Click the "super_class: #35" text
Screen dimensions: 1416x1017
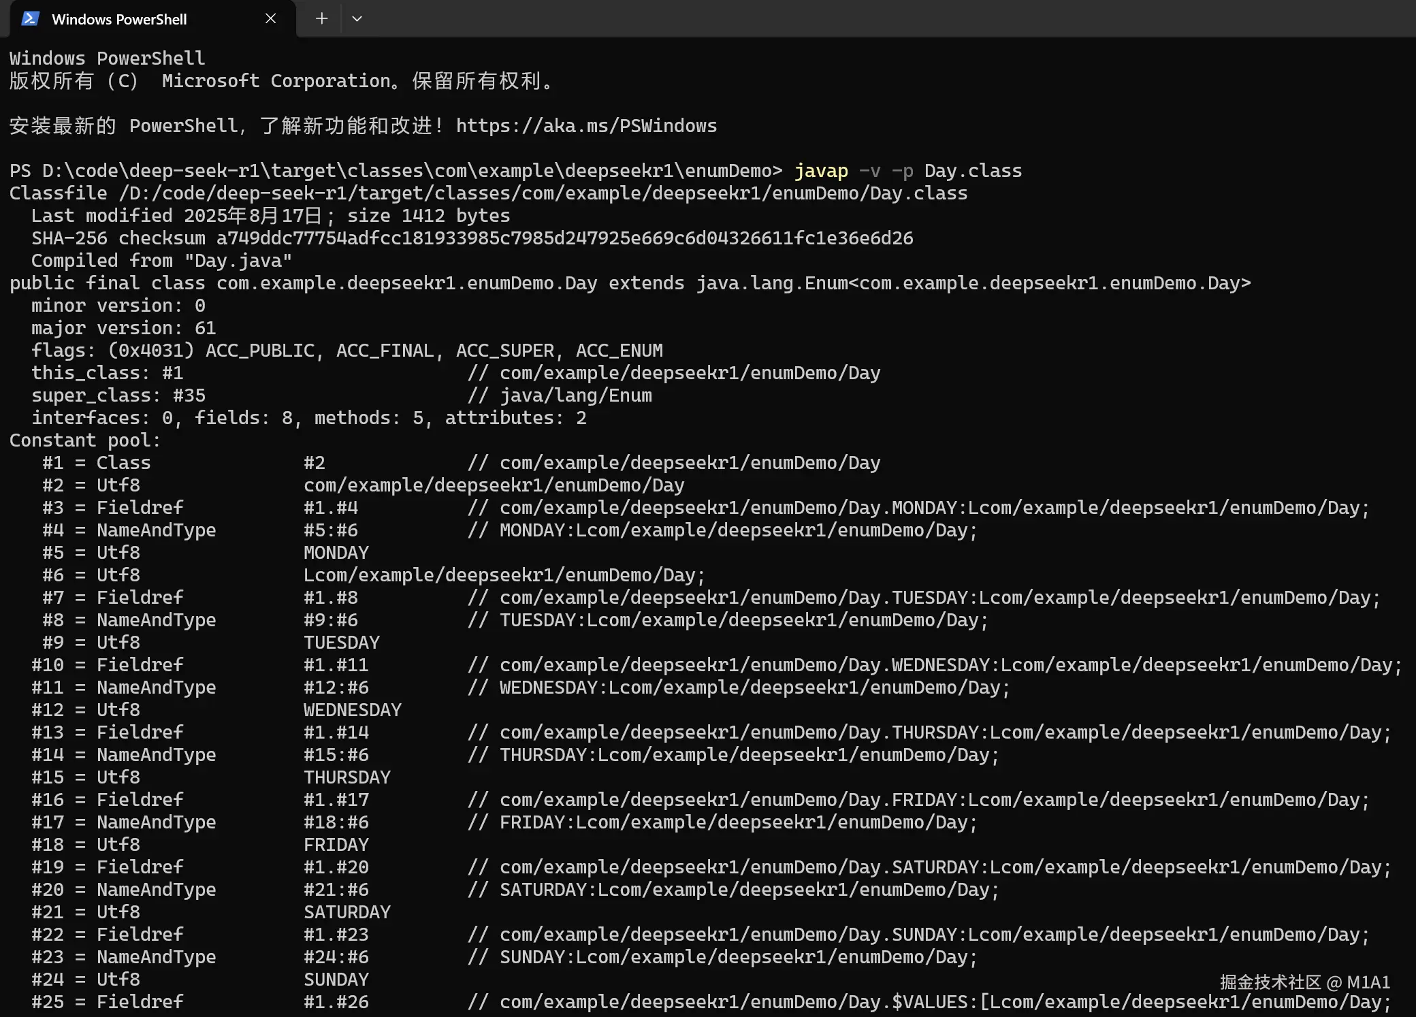[x=118, y=395]
